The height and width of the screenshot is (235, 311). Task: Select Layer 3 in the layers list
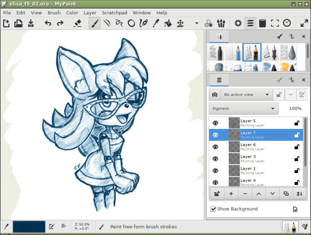coord(256,159)
